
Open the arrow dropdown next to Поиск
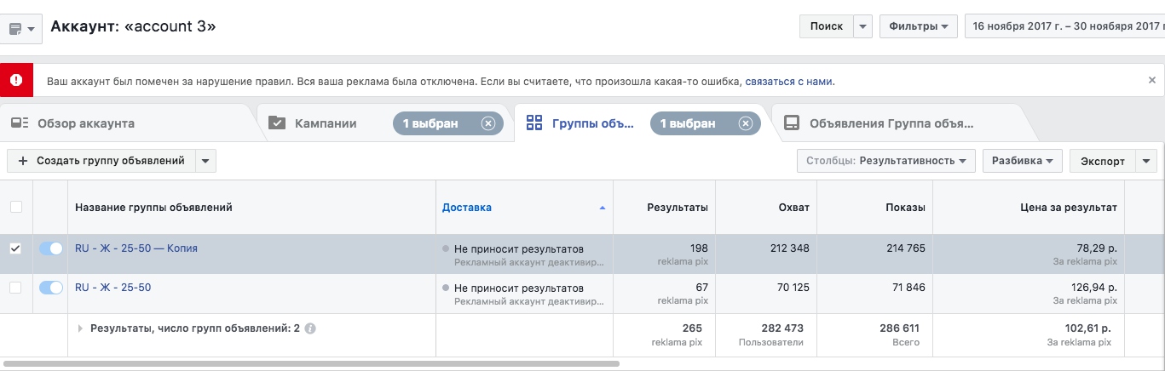tap(863, 26)
